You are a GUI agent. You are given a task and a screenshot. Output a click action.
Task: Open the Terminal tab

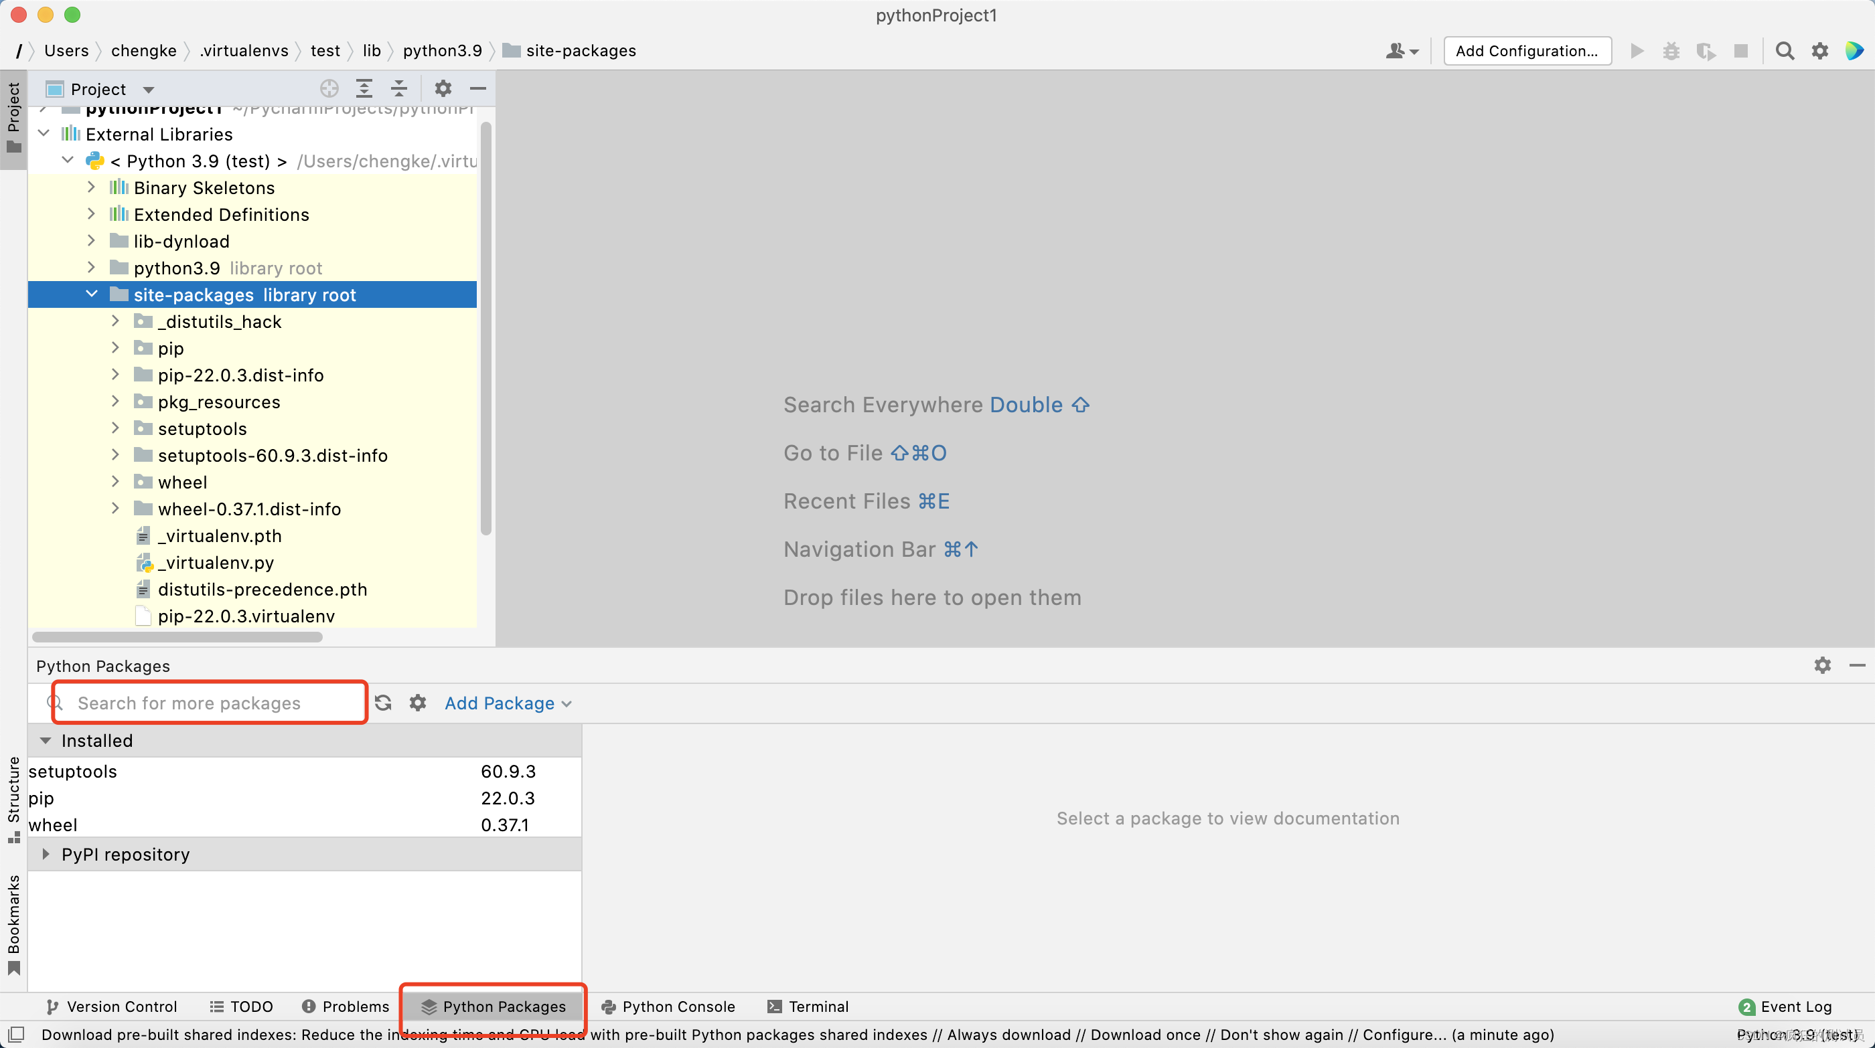pos(808,1007)
